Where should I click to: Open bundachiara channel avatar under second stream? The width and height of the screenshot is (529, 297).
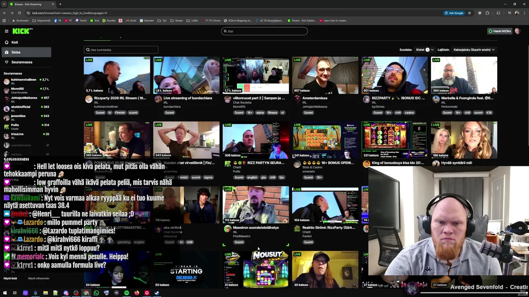click(158, 99)
